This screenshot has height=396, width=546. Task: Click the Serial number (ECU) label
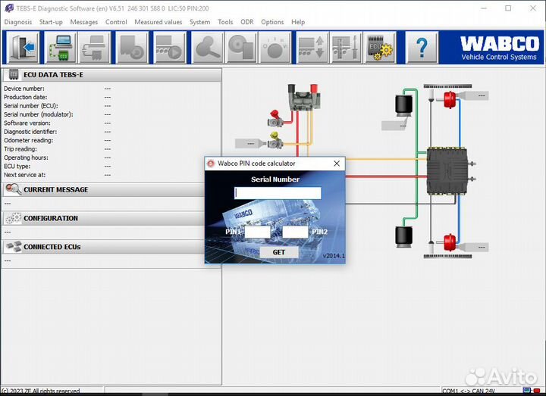(31, 106)
